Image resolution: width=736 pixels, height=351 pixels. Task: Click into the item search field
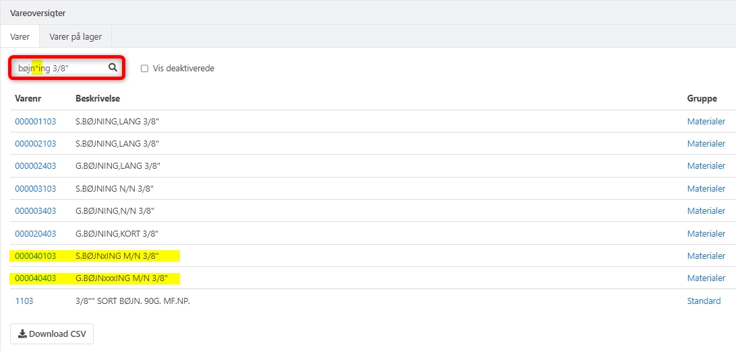coord(61,68)
